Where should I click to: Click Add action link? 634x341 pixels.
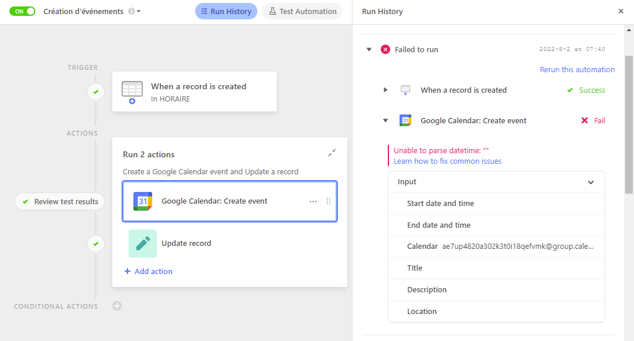(149, 271)
